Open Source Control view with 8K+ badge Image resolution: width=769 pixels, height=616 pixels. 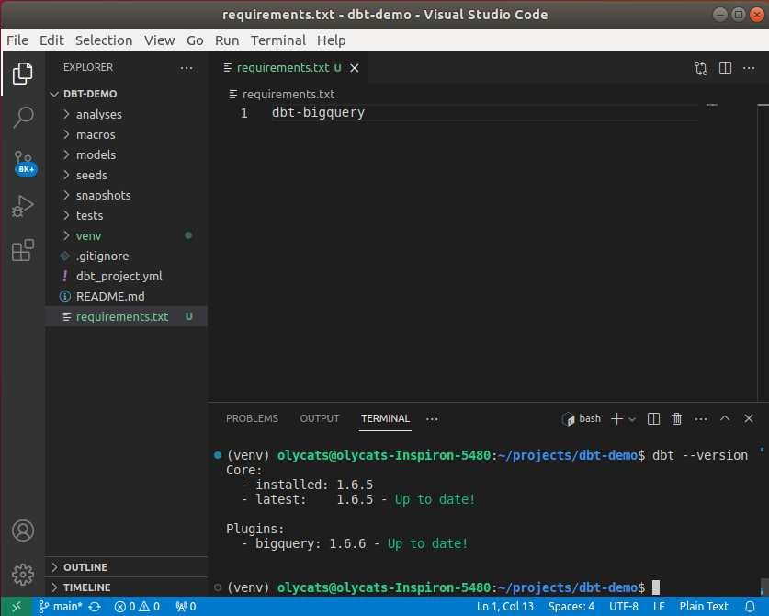pos(24,163)
